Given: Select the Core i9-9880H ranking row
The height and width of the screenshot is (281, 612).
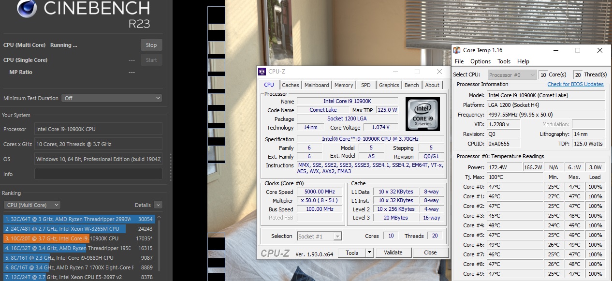Looking at the screenshot, I should point(79,258).
